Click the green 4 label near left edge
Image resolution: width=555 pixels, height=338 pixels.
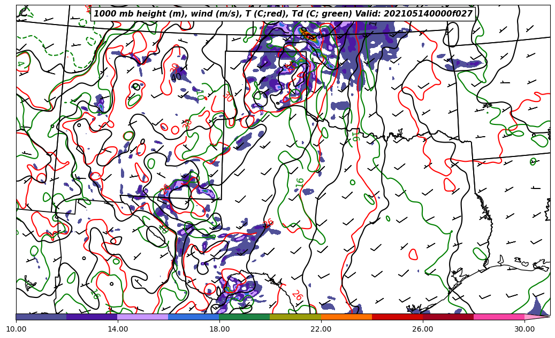[20, 64]
